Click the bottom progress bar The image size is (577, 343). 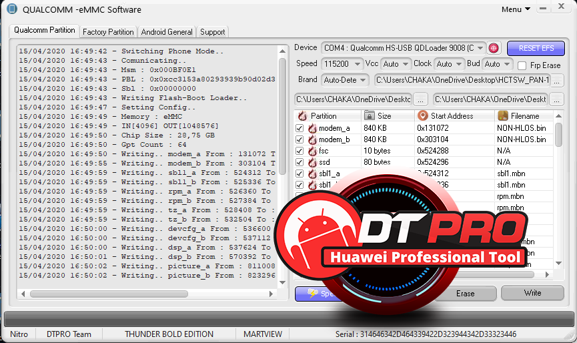pos(288,318)
